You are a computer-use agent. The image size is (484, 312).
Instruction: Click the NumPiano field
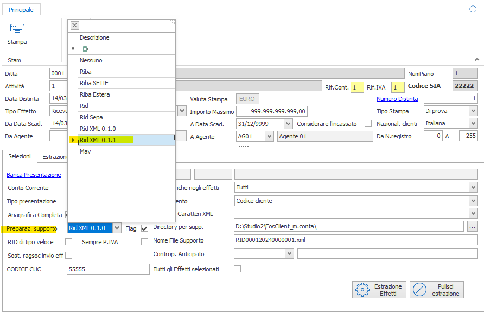click(x=465, y=73)
